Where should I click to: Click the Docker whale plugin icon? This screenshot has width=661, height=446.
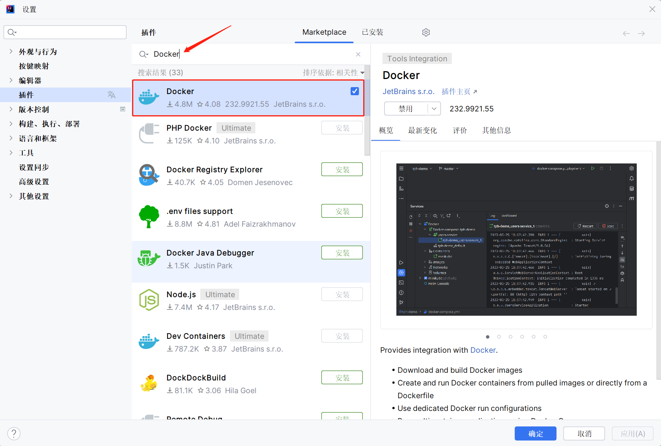coord(149,97)
